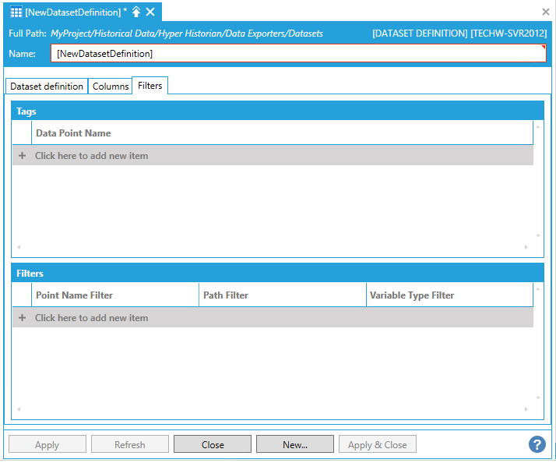Switch to the Dataset definition tab

click(x=47, y=87)
